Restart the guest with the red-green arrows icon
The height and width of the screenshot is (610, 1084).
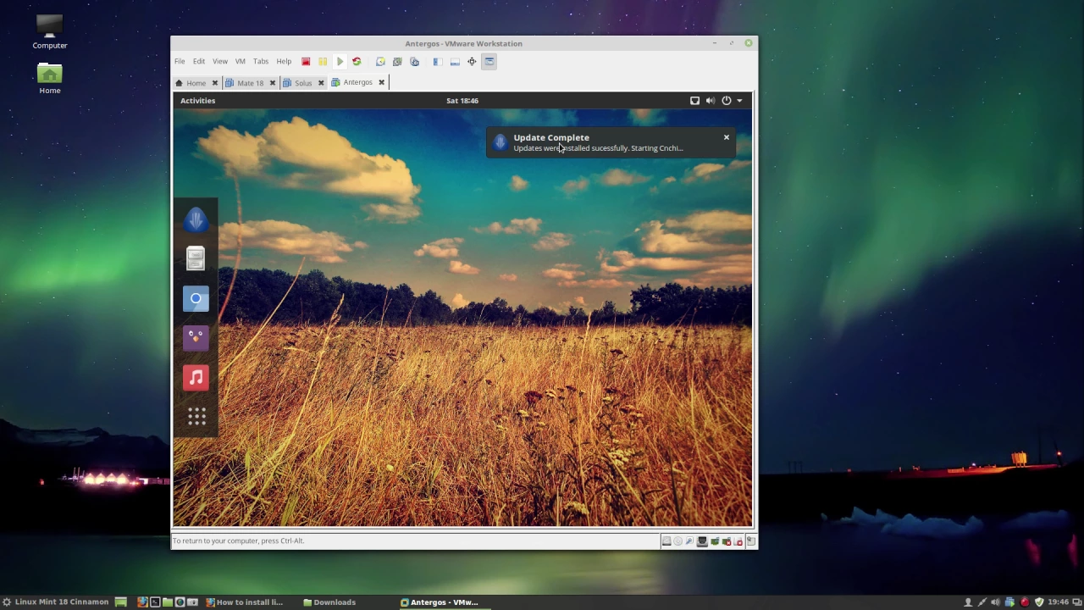coord(357,61)
